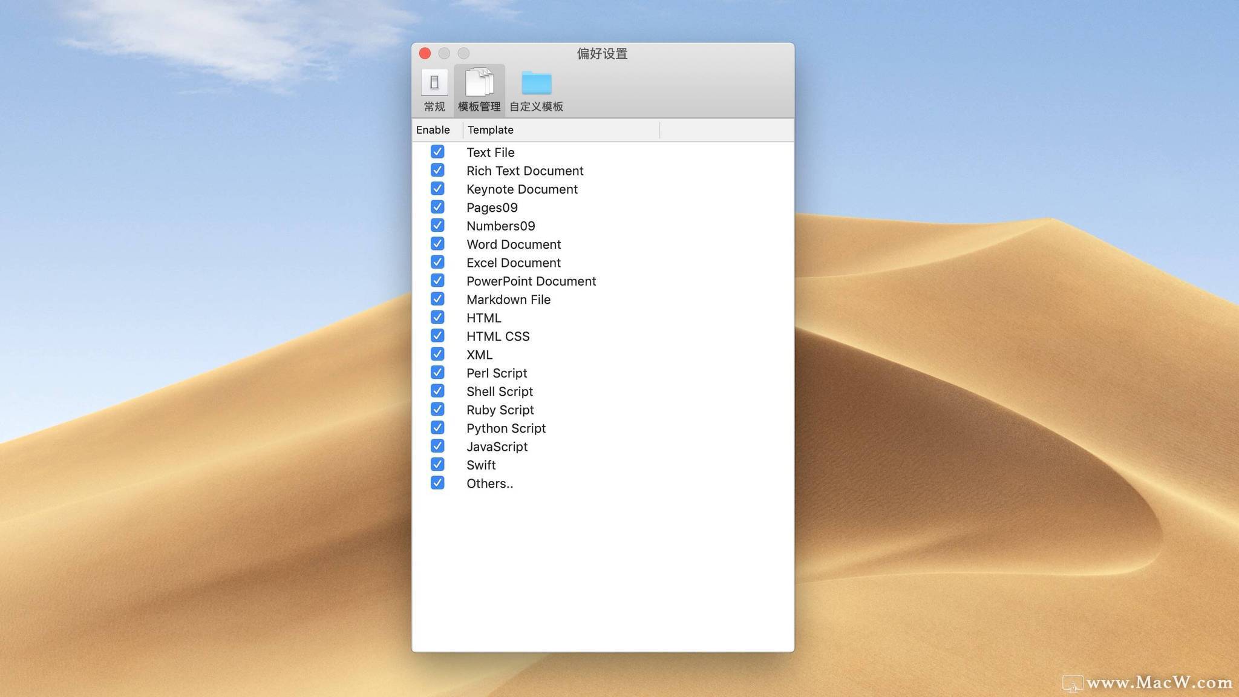The width and height of the screenshot is (1239, 697).
Task: Select the Excel Document row label
Action: point(514,263)
